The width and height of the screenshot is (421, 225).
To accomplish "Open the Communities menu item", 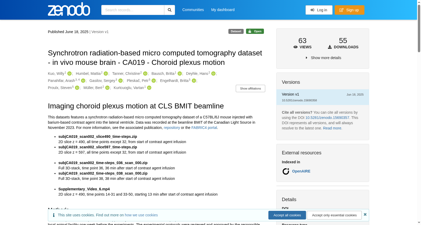I will [x=193, y=10].
